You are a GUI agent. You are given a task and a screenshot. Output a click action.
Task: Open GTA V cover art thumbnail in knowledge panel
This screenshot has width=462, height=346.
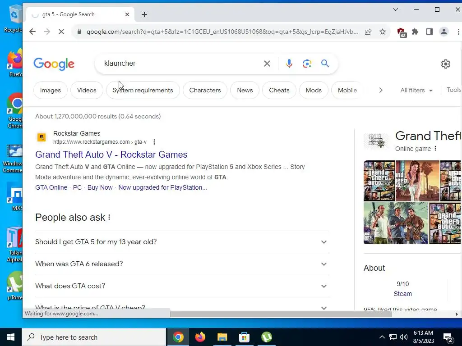coord(379,181)
